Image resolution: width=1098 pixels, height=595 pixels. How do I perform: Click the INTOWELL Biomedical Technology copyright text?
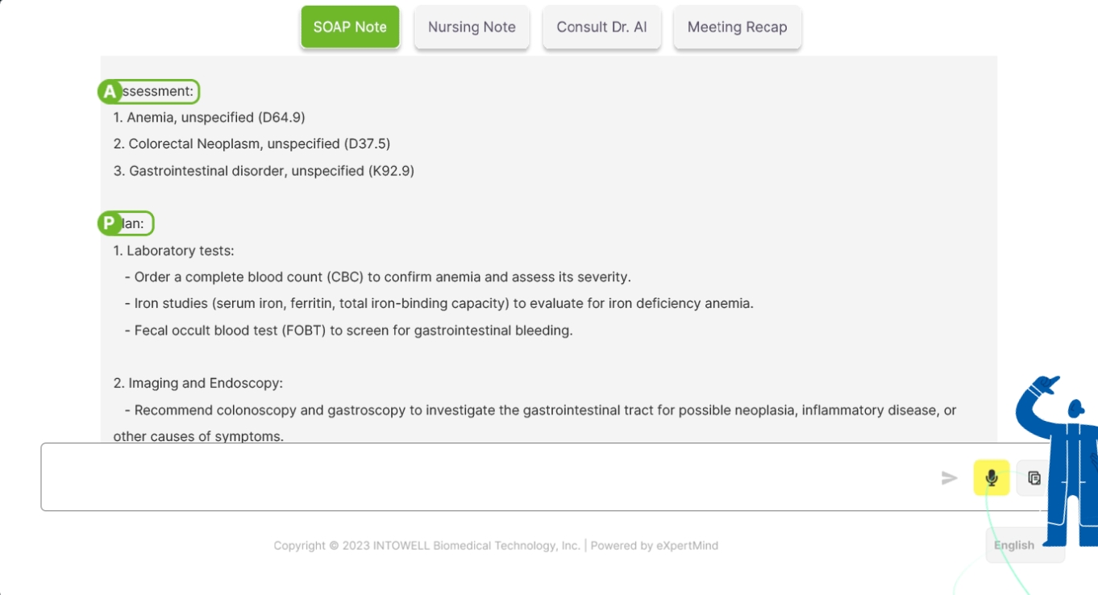click(x=426, y=545)
